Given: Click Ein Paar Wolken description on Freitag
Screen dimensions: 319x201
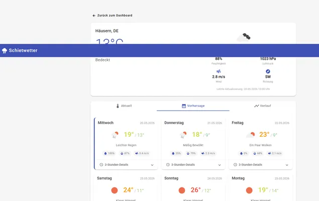Looking at the screenshot, I should click(x=260, y=145).
